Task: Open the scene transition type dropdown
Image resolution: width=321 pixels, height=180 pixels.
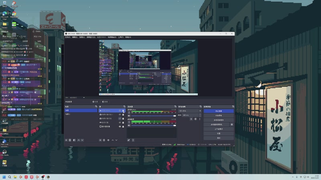Action: pos(190,111)
